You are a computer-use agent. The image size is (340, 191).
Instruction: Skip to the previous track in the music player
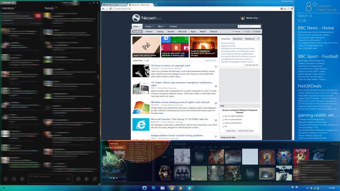pos(110,178)
